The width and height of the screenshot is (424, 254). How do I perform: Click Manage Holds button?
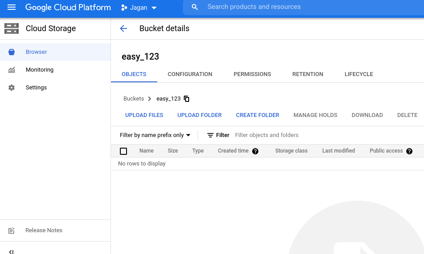pyautogui.click(x=315, y=115)
